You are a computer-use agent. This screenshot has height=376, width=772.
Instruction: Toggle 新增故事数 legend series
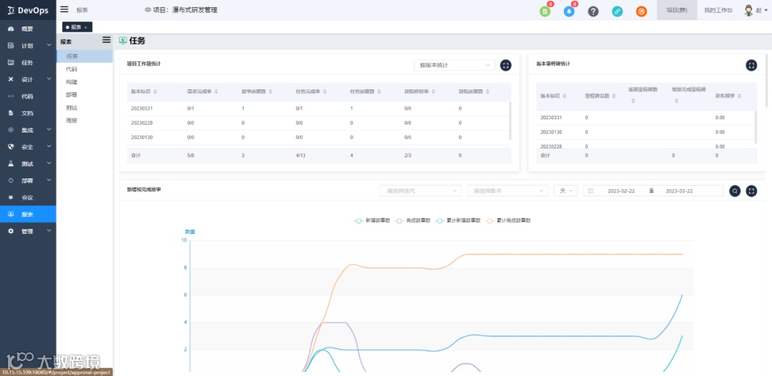[372, 220]
